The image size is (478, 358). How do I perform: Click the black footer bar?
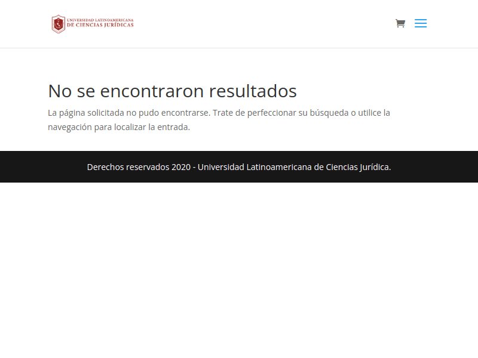238,166
